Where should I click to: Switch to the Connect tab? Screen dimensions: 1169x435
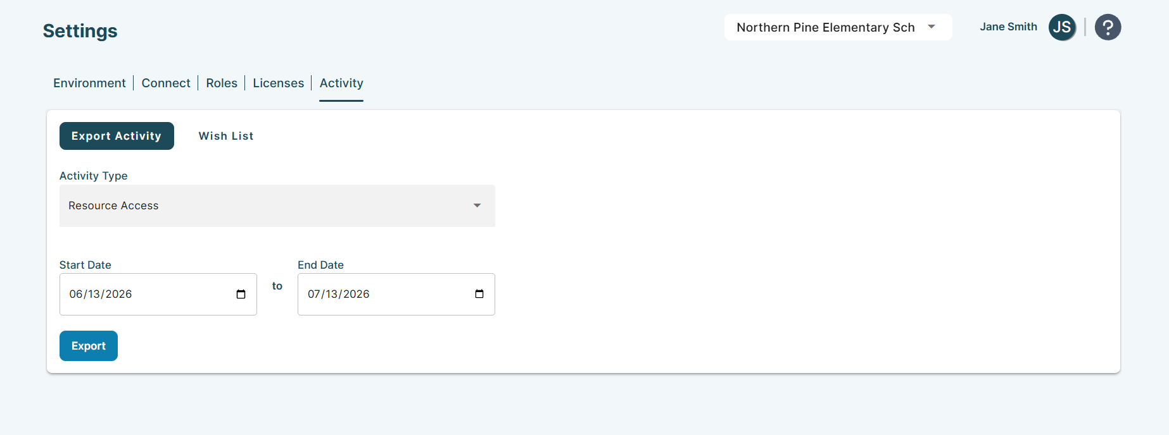coord(166,83)
